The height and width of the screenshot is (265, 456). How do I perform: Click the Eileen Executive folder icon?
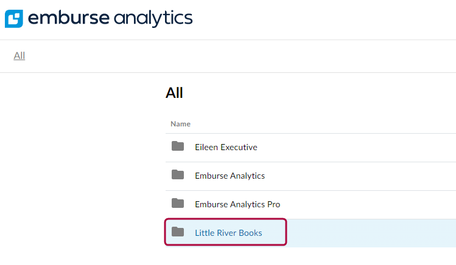click(178, 146)
